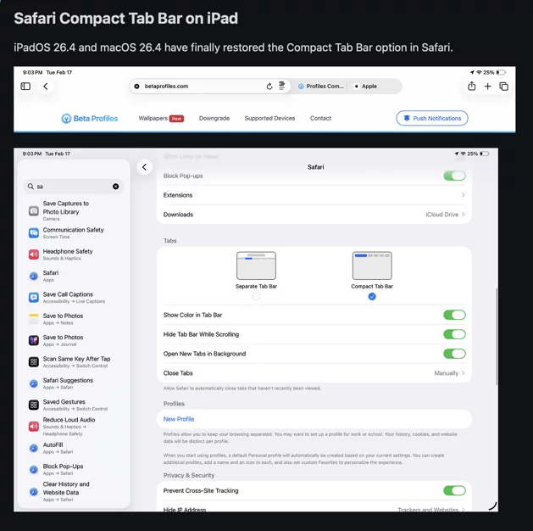Screen dimensions: 533x531
Task: Open Supported Devices nav item
Action: coord(269,119)
